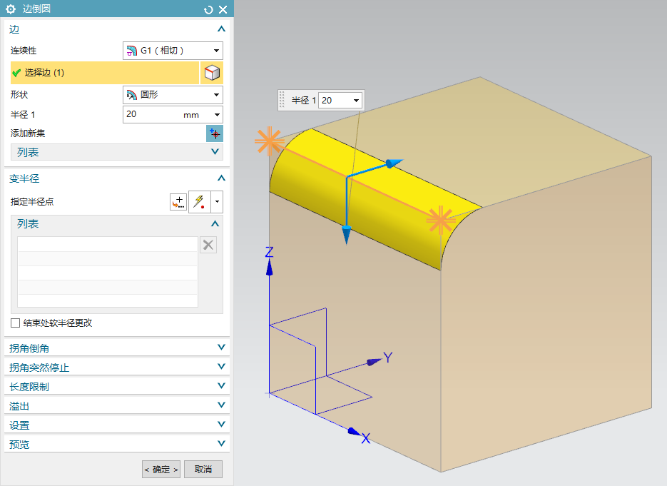The width and height of the screenshot is (667, 486).
Task: Click the delete X button beside the list
Action: click(x=208, y=245)
